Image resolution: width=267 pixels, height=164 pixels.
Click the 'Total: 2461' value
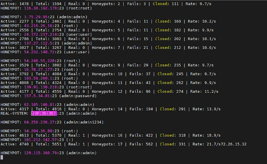pyautogui.click(x=49, y=22)
